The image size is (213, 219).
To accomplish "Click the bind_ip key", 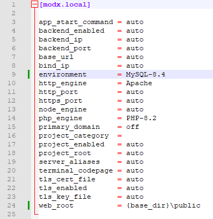I will point(54,66).
